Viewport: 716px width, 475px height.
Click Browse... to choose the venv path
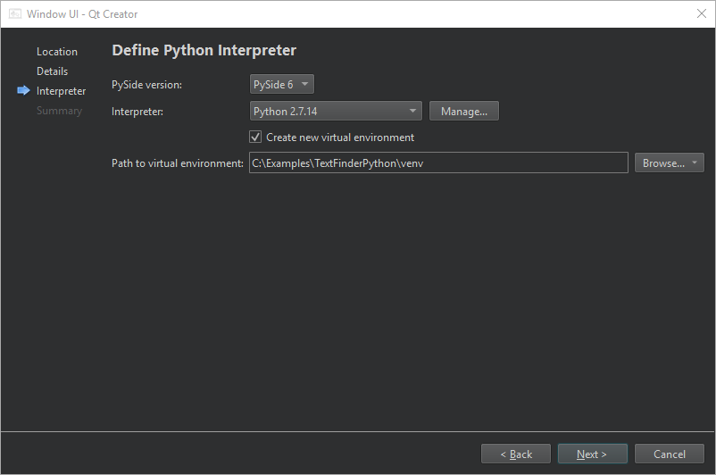[x=662, y=163]
